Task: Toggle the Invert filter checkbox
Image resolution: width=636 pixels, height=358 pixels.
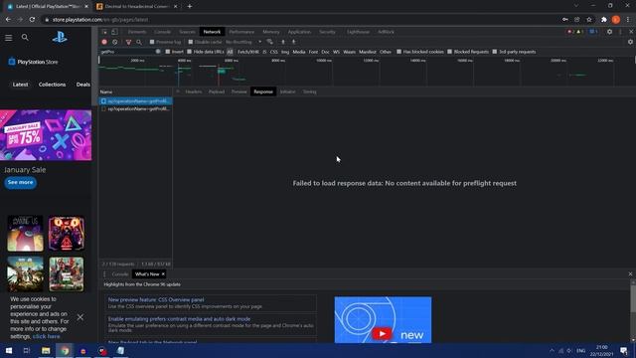Action: point(168,52)
